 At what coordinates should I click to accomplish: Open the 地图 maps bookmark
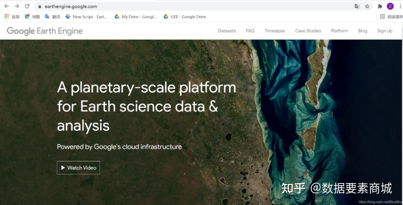(32, 17)
